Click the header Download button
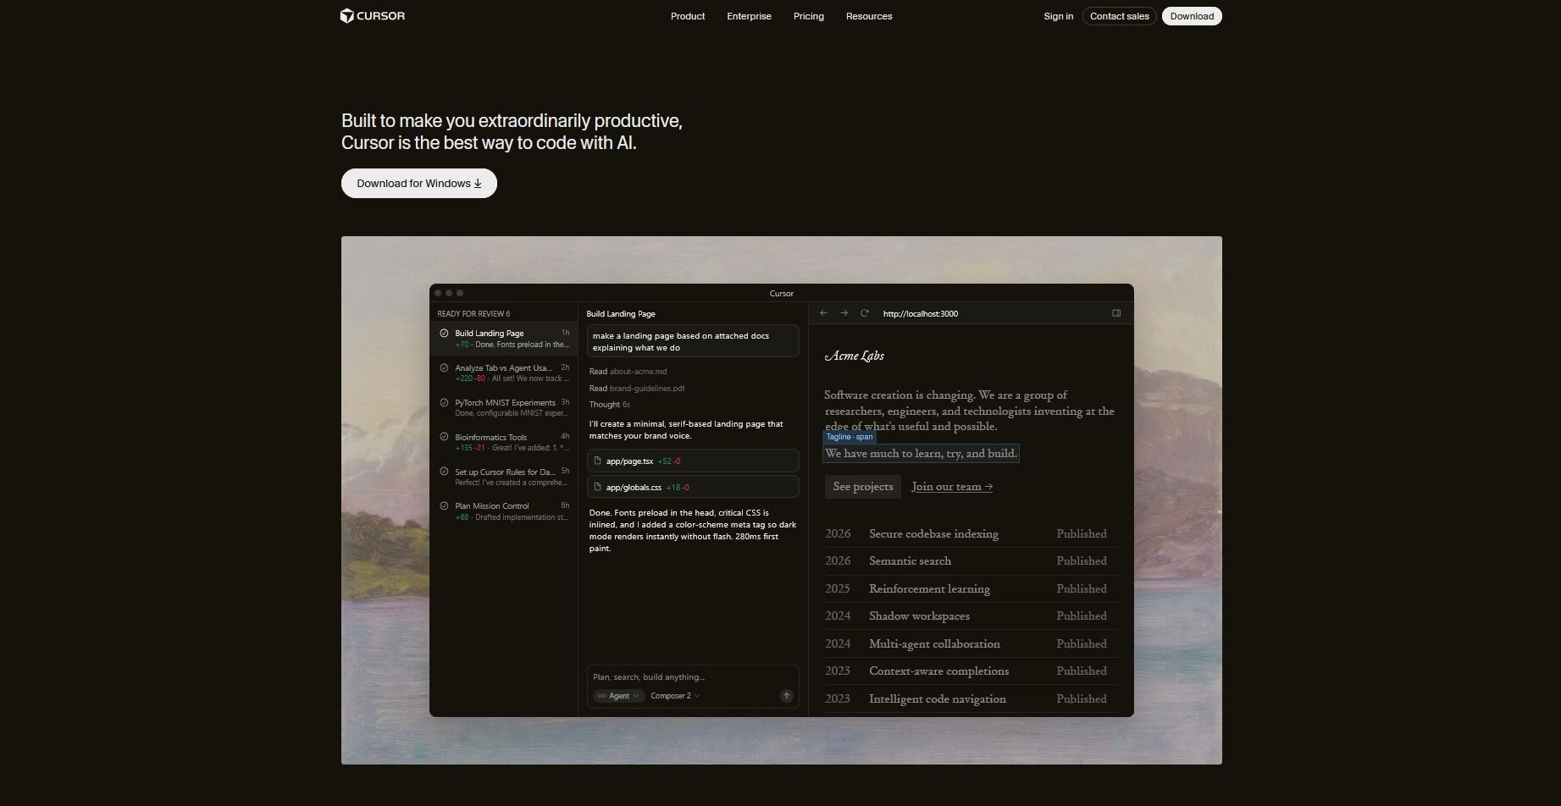The width and height of the screenshot is (1561, 806). 1192,16
